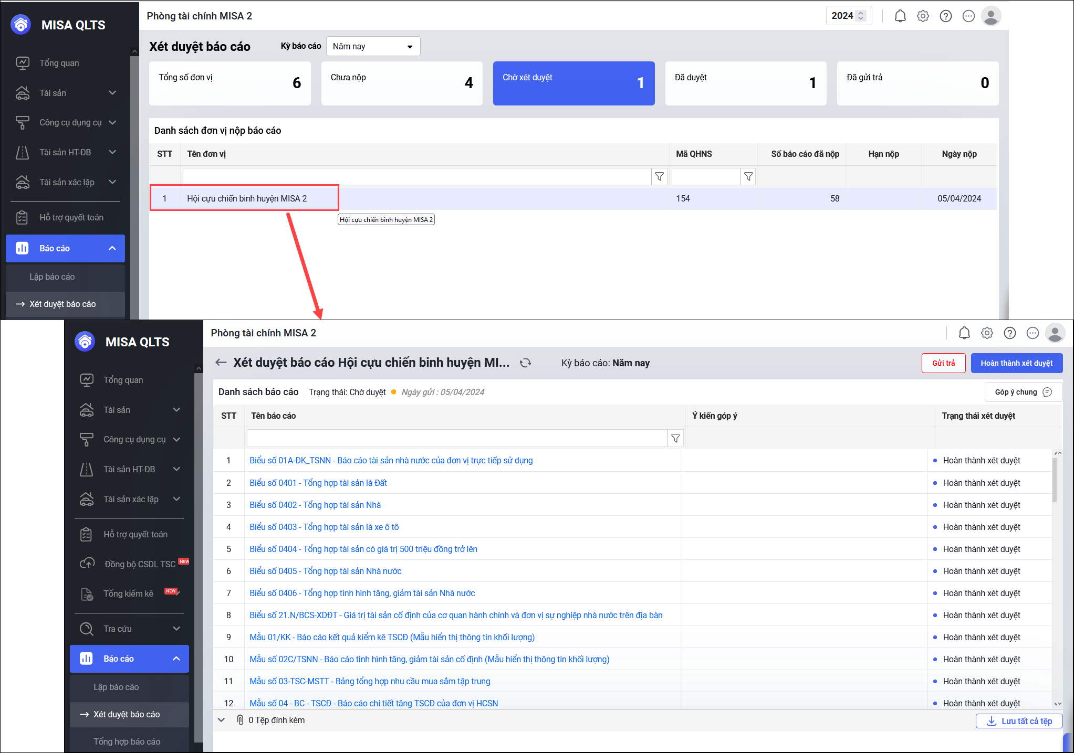Click the notification bell in top header
1074x753 pixels.
click(900, 16)
